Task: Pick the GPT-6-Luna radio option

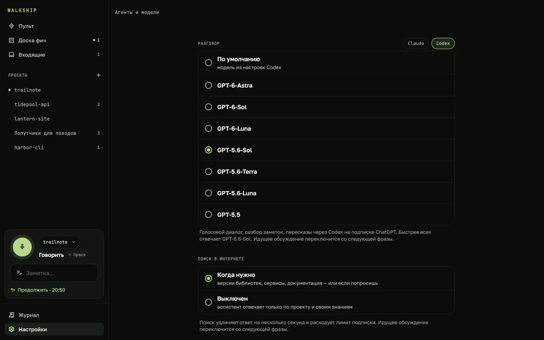Action: [x=209, y=128]
